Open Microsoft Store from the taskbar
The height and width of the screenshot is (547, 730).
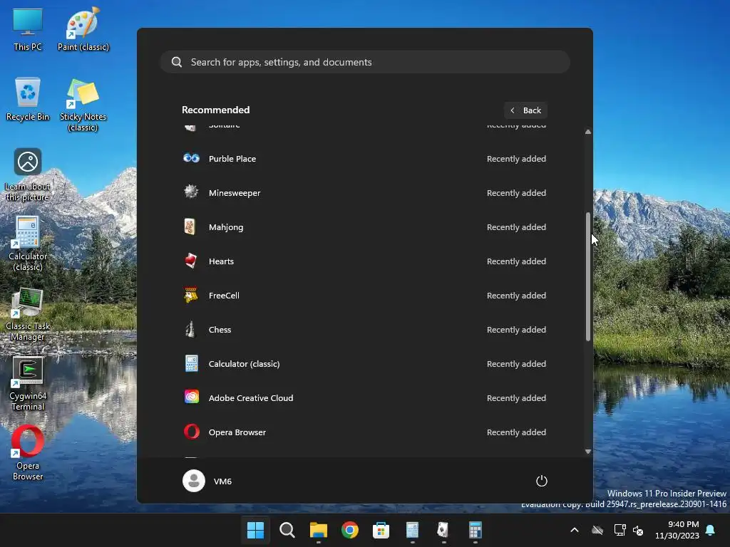point(381,530)
